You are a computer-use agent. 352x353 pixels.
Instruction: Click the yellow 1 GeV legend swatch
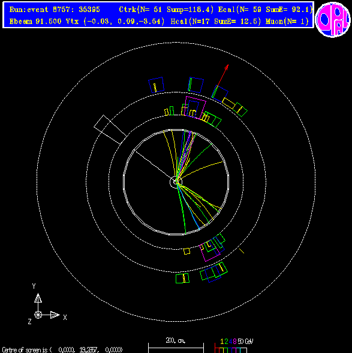coord(221,351)
